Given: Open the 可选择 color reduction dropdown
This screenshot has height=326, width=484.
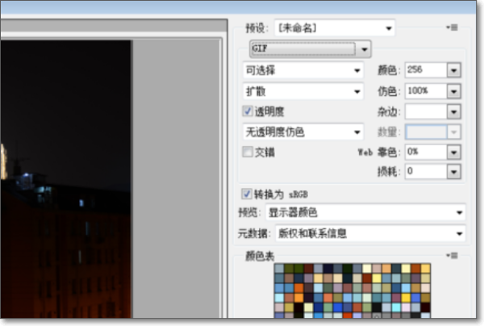Looking at the screenshot, I should pos(303,70).
